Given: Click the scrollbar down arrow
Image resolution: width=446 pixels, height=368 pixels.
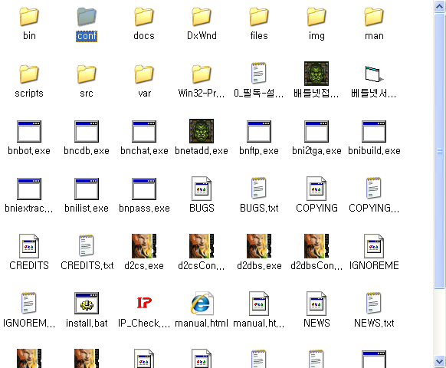Looking at the screenshot, I should tap(439, 362).
